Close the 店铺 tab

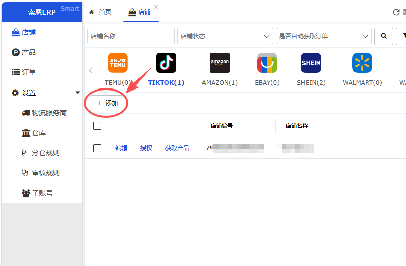click(156, 7)
